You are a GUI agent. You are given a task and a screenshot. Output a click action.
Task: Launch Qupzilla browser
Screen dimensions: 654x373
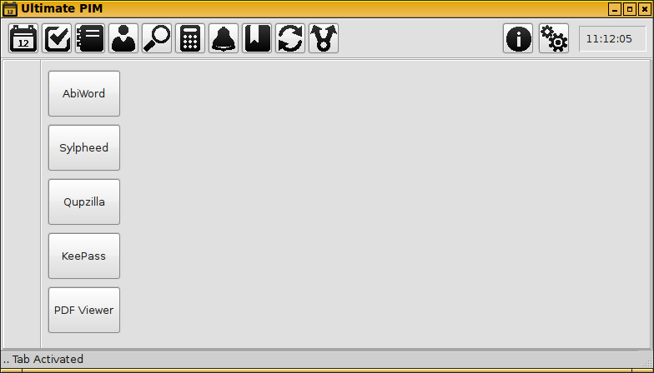coord(84,201)
